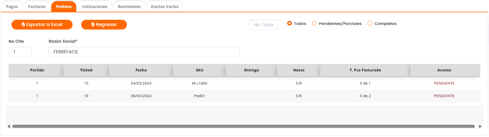Click the Razón Social text field
Viewport: 489px width, 137px height.
pyautogui.click(x=144, y=52)
